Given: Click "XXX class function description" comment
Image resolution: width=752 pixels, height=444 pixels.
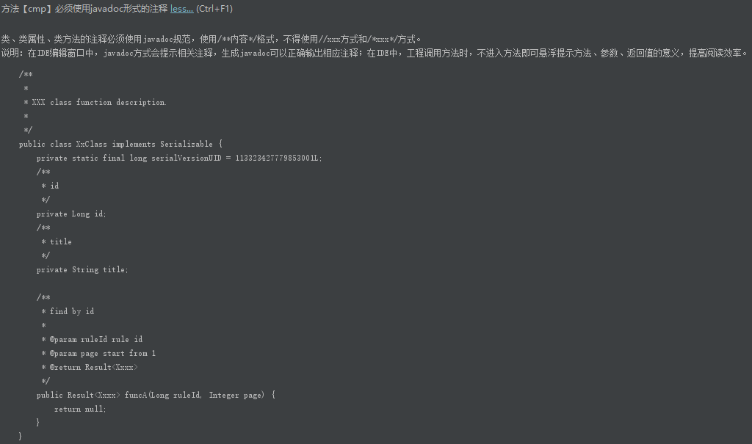Looking at the screenshot, I should point(98,102).
